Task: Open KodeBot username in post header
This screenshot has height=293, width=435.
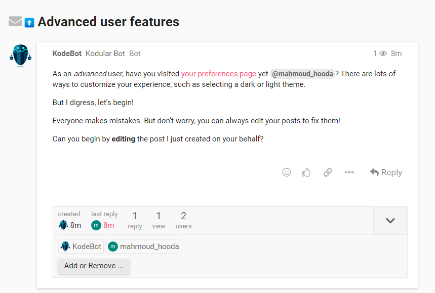Action: pos(67,54)
